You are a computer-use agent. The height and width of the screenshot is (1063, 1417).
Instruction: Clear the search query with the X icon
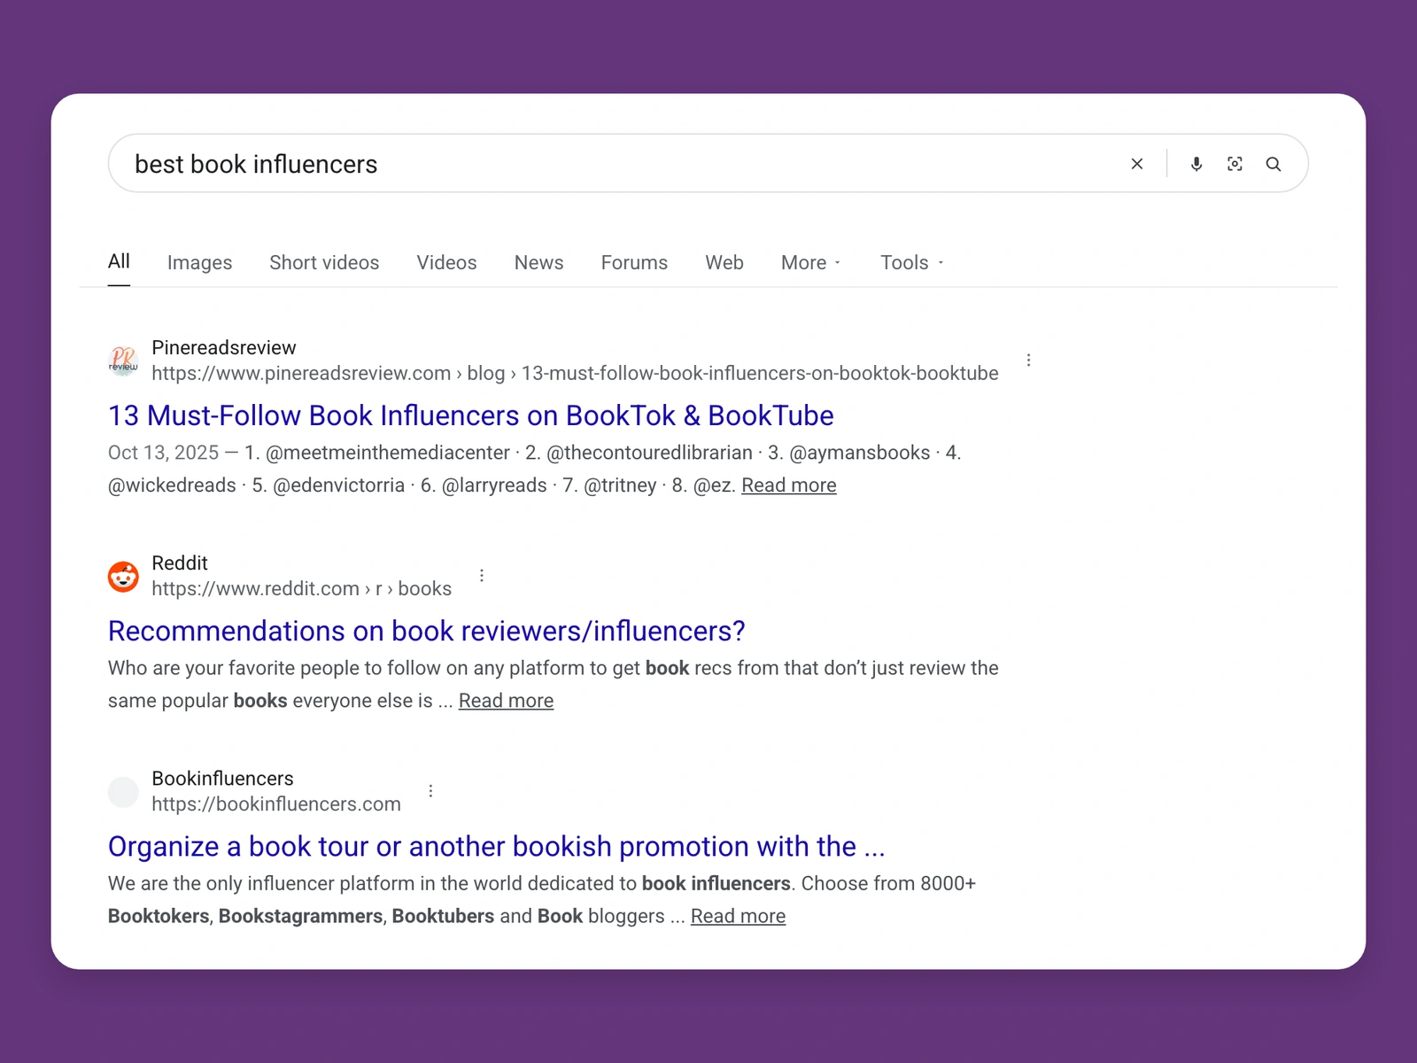[1137, 164]
